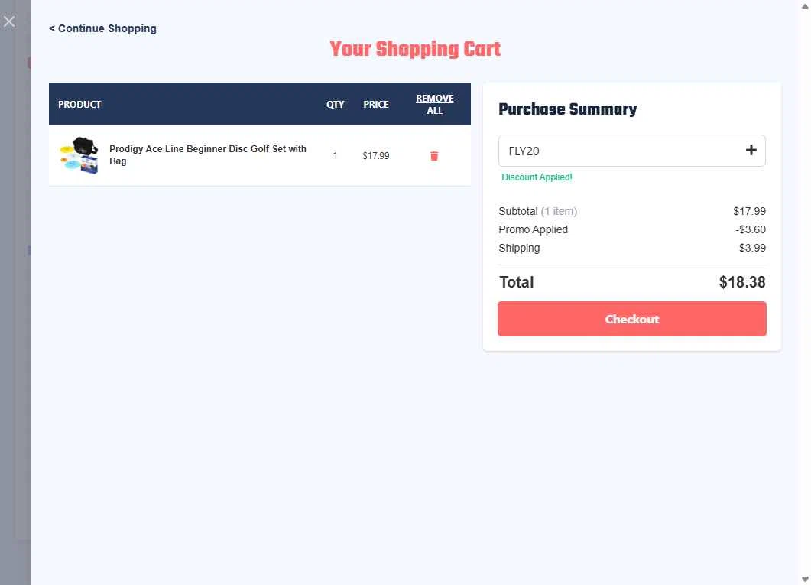Viewport: 811px width, 585px height.
Task: Click the Purchase Summary heading
Action: (x=567, y=109)
